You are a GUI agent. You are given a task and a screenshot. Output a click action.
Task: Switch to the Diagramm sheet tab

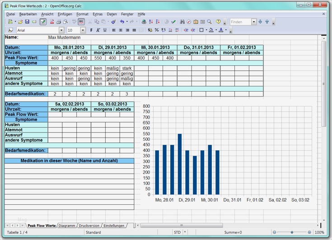pyautogui.click(x=67, y=225)
